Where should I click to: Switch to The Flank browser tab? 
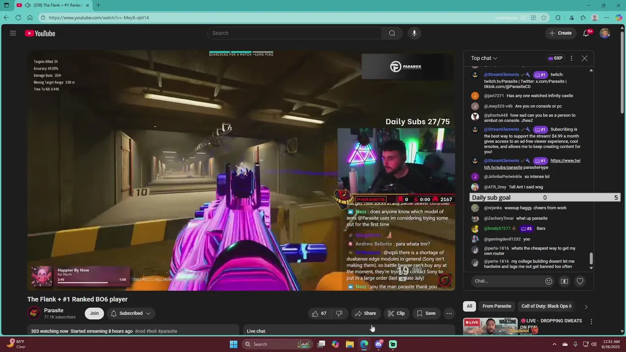coord(53,5)
